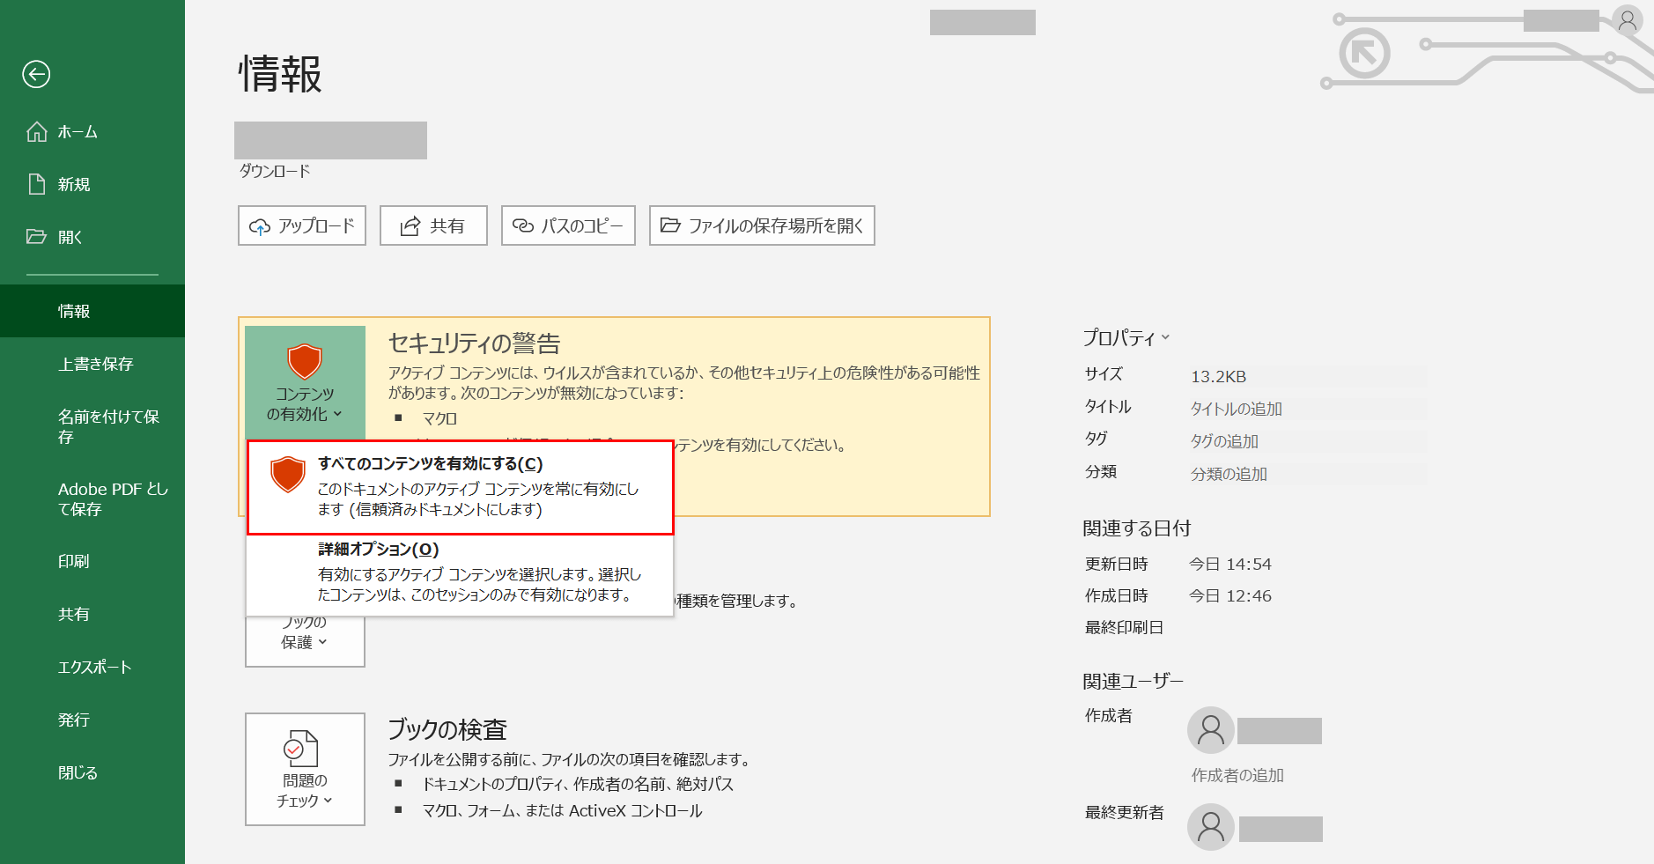Click the back arrow to exit Backstage view

(36, 75)
